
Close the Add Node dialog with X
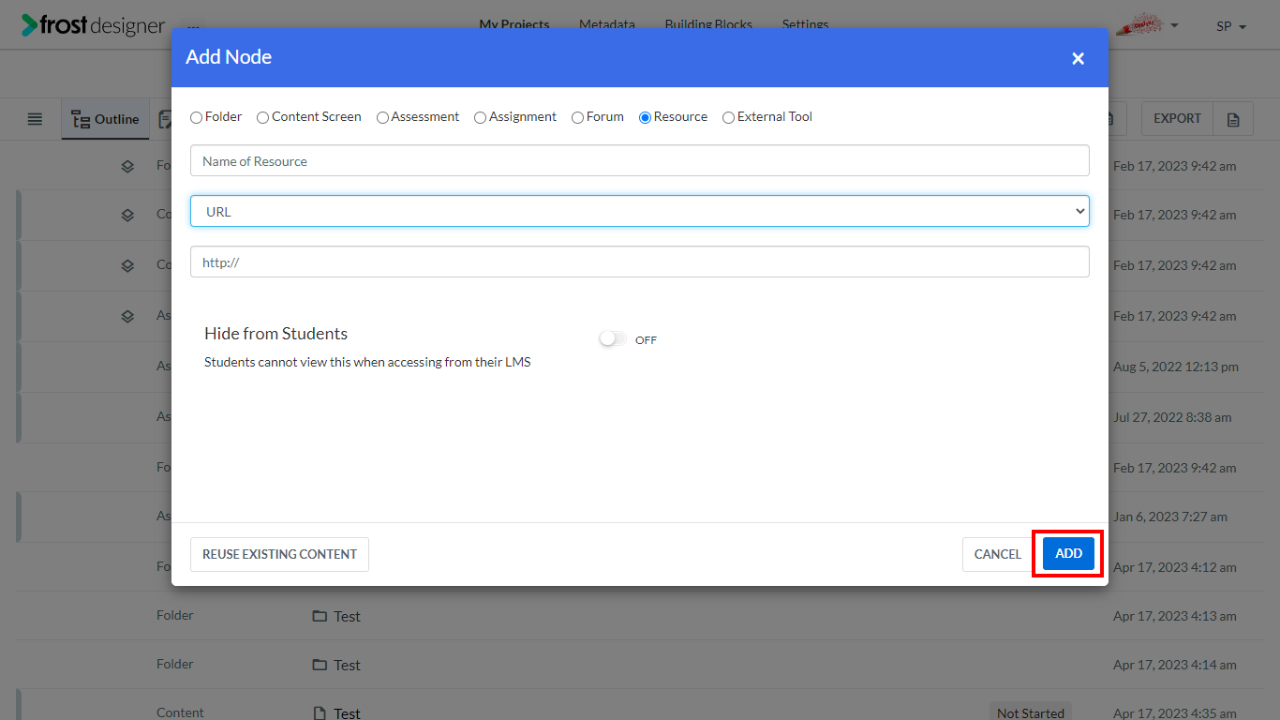1078,58
